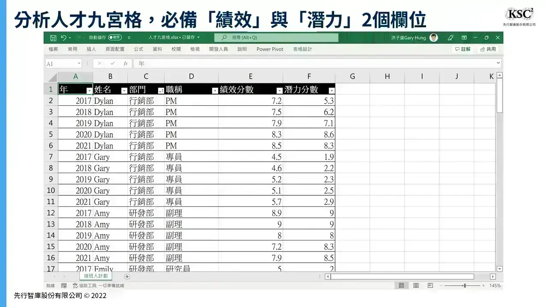Open the undo history dropdown arrow
Viewport: 547px width, 307px height.
click(70, 38)
